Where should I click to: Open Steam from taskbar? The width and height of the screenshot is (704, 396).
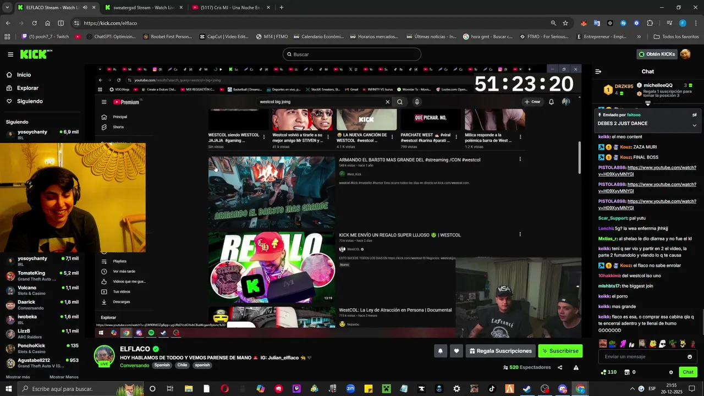pos(526,389)
